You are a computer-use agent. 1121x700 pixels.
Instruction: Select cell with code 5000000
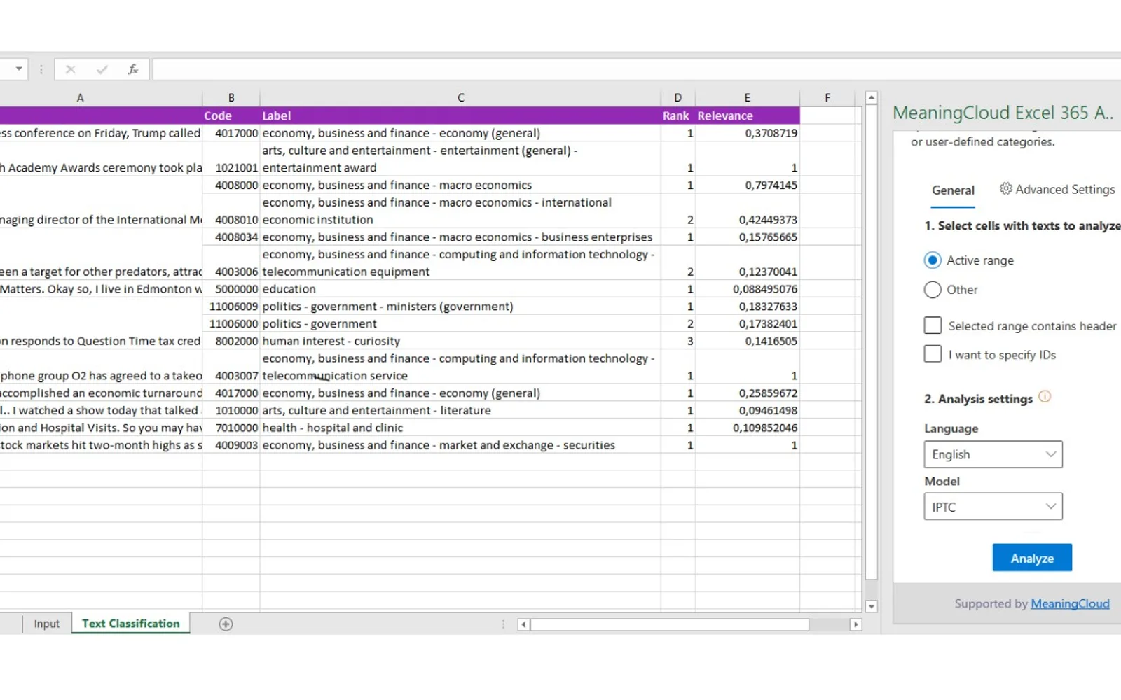coord(231,289)
